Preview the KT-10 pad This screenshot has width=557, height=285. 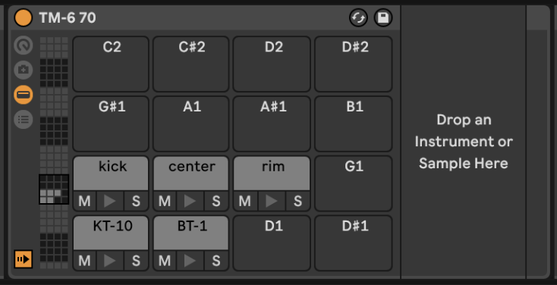click(110, 261)
